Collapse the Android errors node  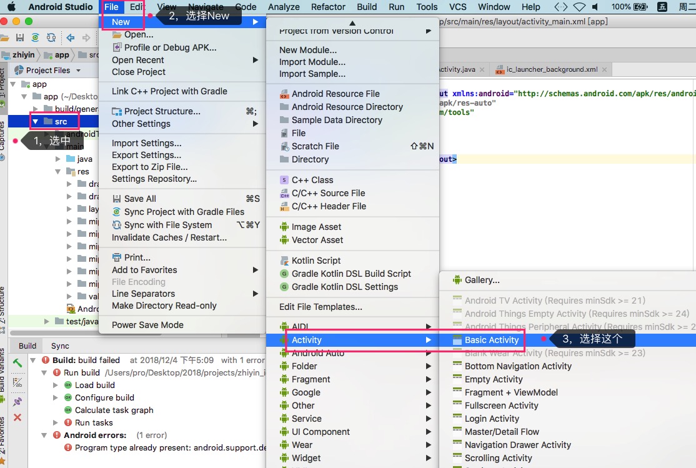click(x=44, y=435)
